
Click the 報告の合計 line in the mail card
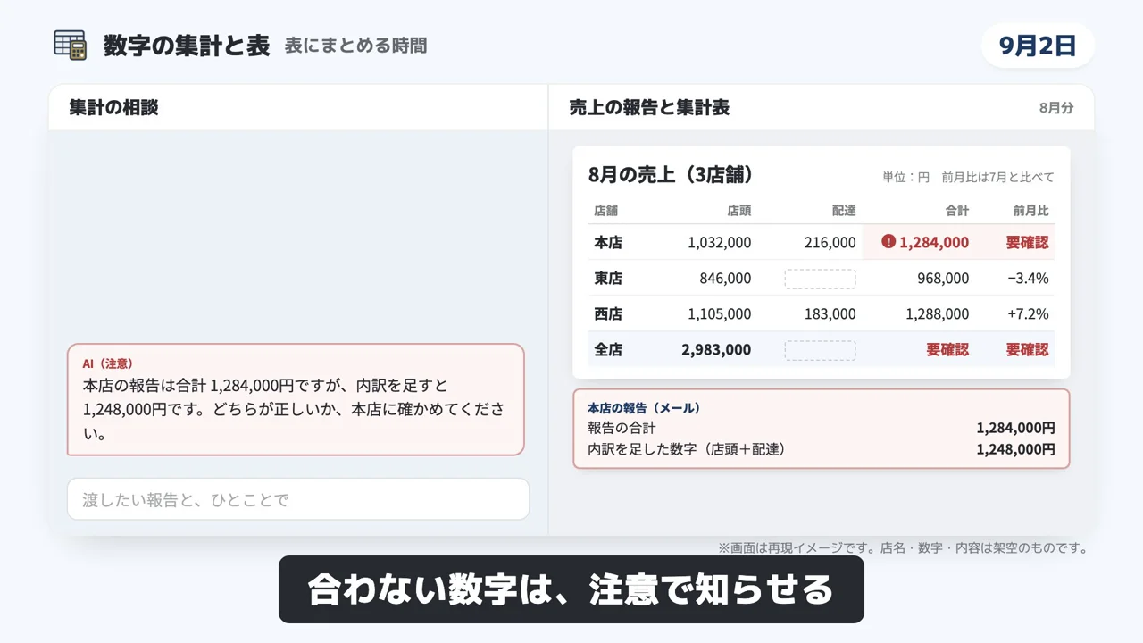pos(821,428)
